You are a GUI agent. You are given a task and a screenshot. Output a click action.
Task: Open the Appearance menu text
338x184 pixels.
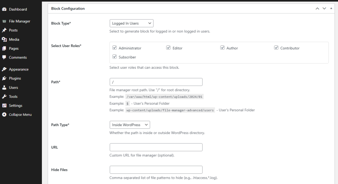point(19,69)
